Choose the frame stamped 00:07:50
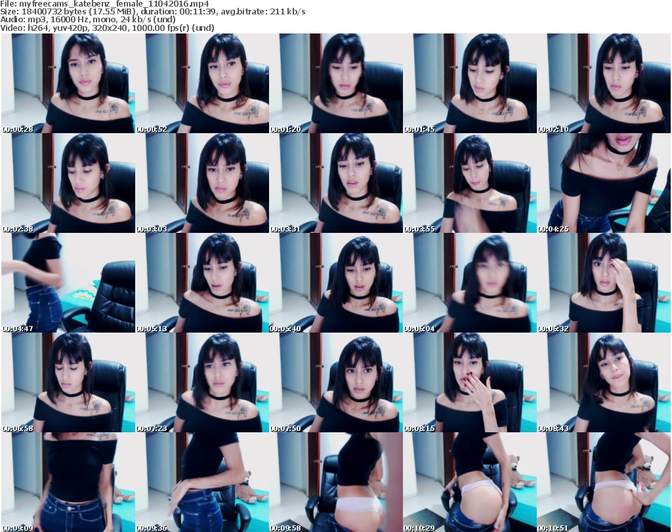672x532 pixels. (335, 382)
